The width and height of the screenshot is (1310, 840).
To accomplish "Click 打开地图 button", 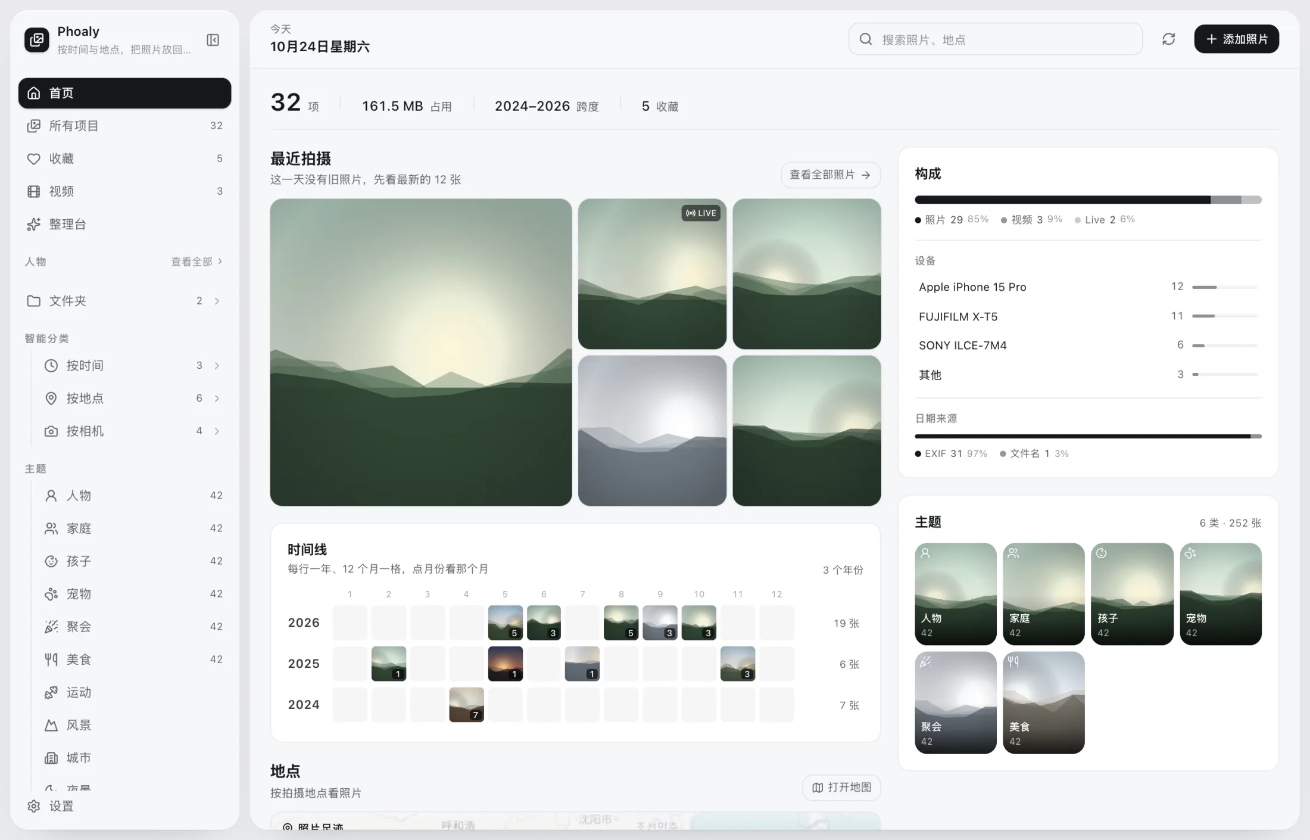I will tap(841, 788).
